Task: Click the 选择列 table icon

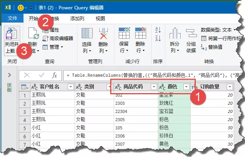Action: point(87,33)
